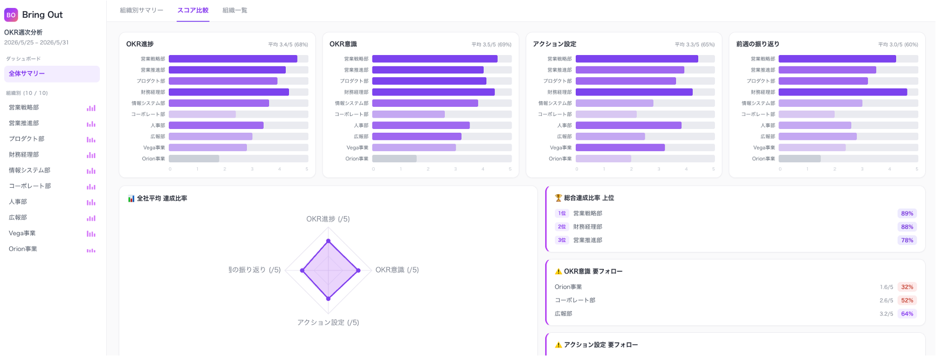The width and height of the screenshot is (936, 356).
Task: Click the date range 2026/5/25 – 2026/5/31
Action: click(x=37, y=43)
